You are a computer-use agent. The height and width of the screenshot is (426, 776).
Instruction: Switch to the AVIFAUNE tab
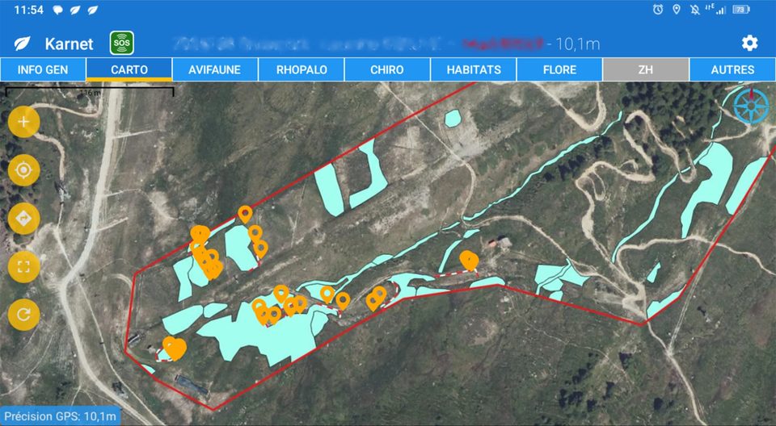point(215,69)
